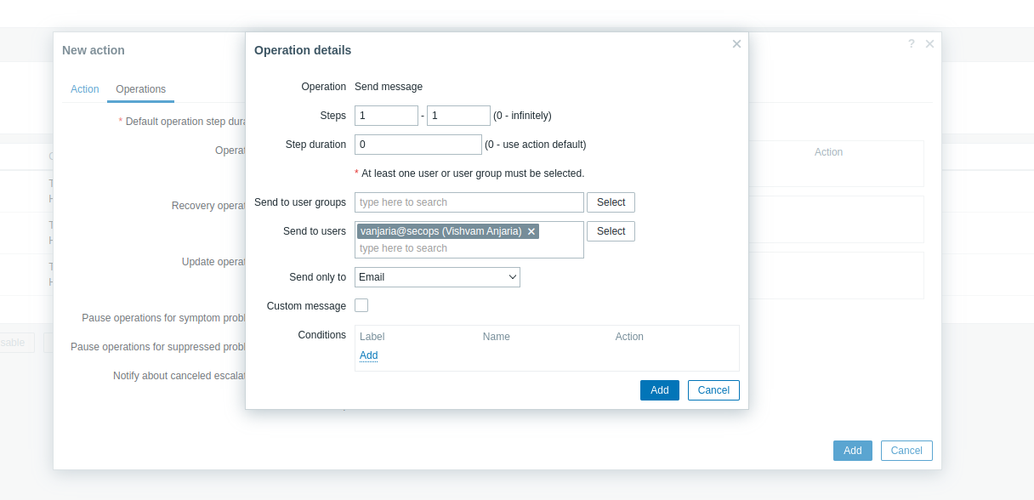Viewport: 1034px width, 500px height.
Task: Click Select next to Send to users
Action: (x=611, y=231)
